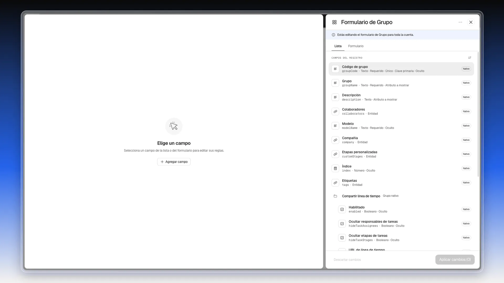Select the Etapas personalizadas field name

[360, 152]
